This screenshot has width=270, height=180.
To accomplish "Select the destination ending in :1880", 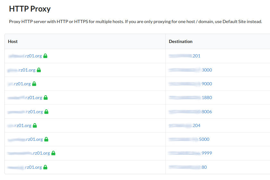I will point(190,98).
